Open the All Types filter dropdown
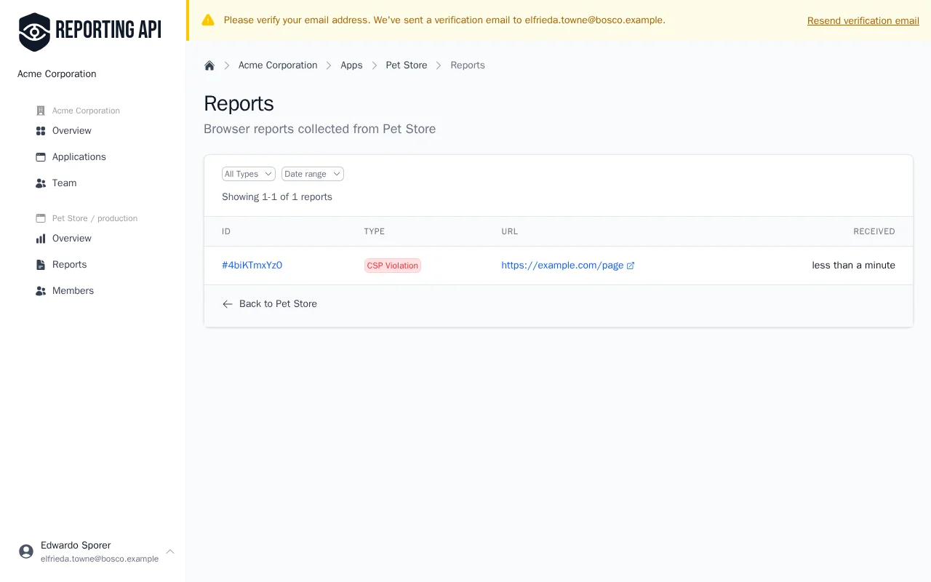931x582 pixels. click(x=248, y=174)
